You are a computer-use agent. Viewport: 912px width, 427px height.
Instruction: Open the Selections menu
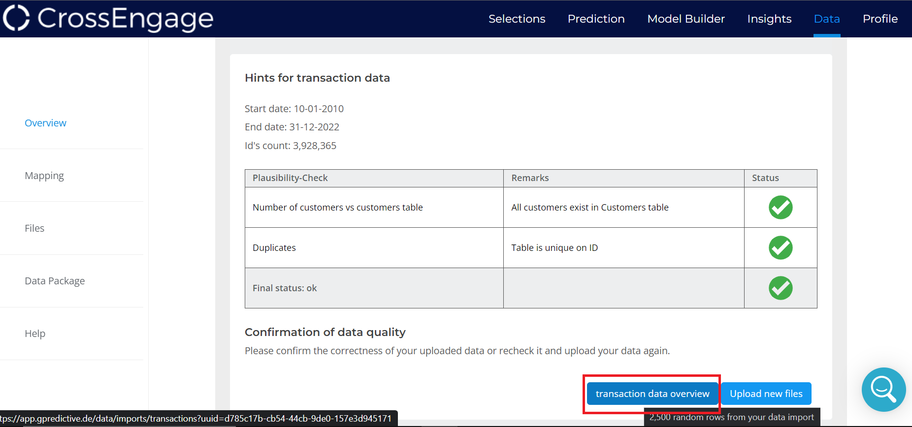click(x=517, y=19)
